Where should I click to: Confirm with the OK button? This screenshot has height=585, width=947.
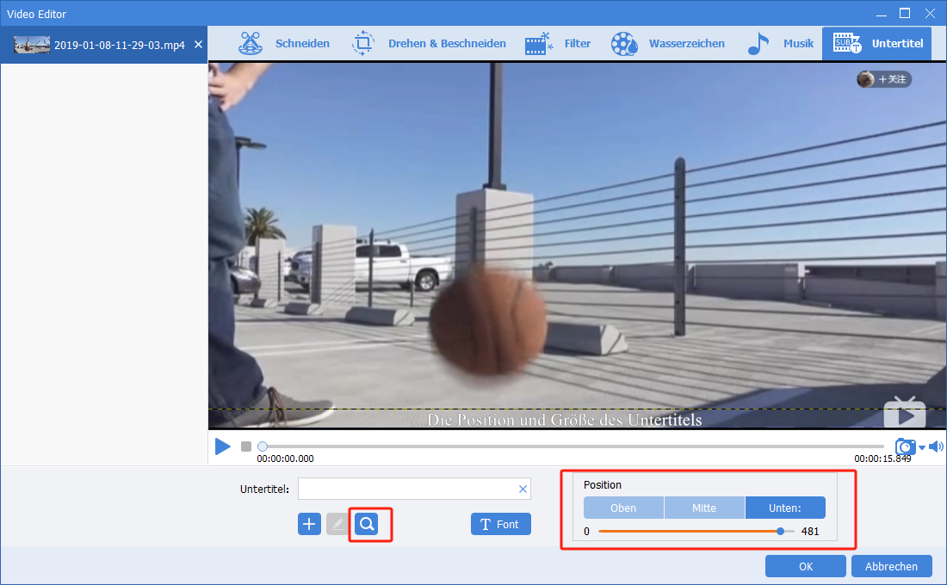pyautogui.click(x=806, y=566)
